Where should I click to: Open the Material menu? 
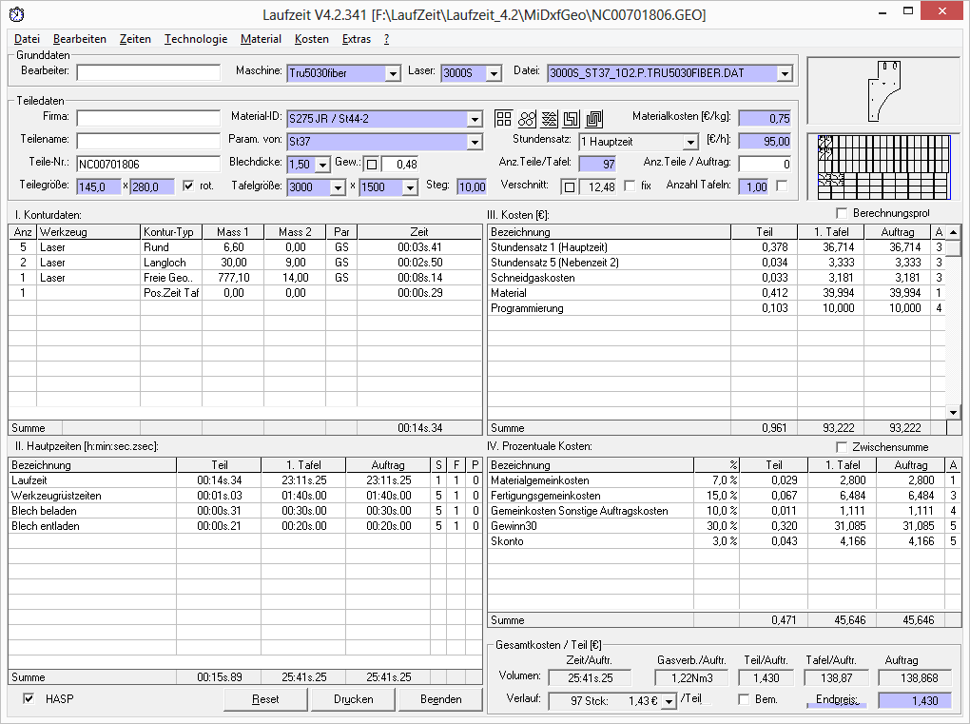point(261,39)
